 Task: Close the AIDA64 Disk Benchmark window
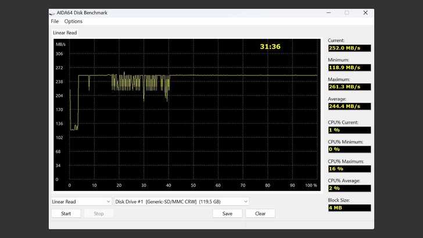(365, 13)
